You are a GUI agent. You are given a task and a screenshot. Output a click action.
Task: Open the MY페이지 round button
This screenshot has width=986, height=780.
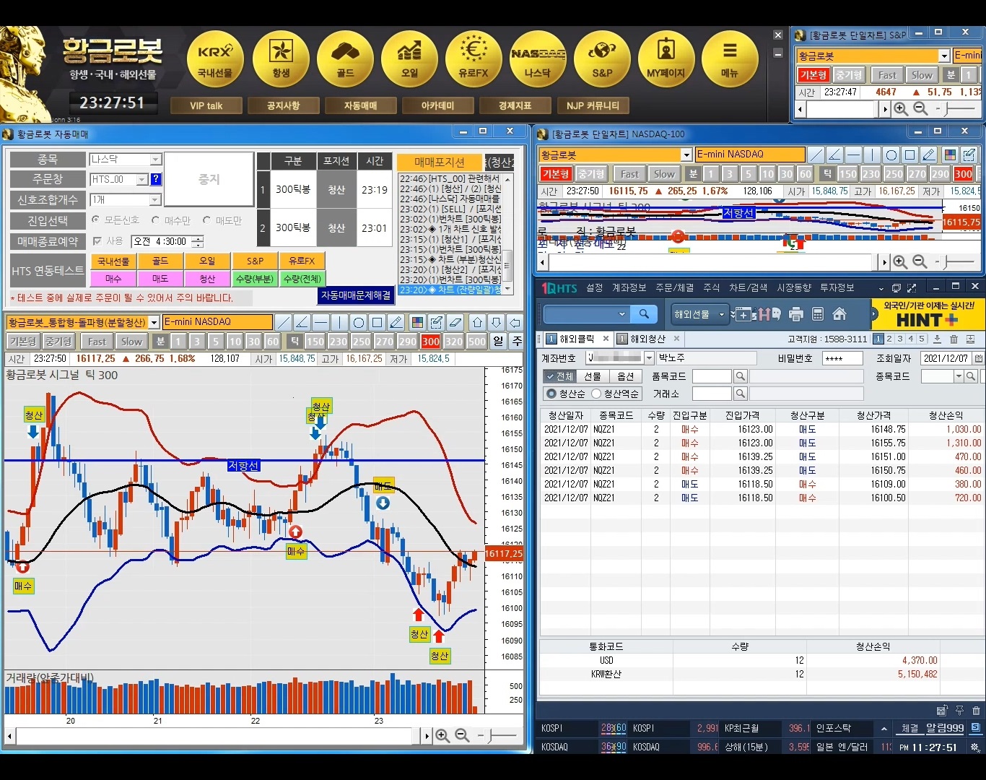point(666,60)
